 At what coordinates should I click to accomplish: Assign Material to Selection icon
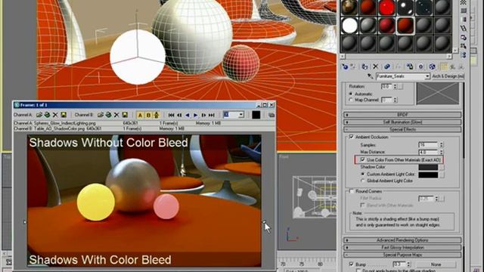point(365,66)
